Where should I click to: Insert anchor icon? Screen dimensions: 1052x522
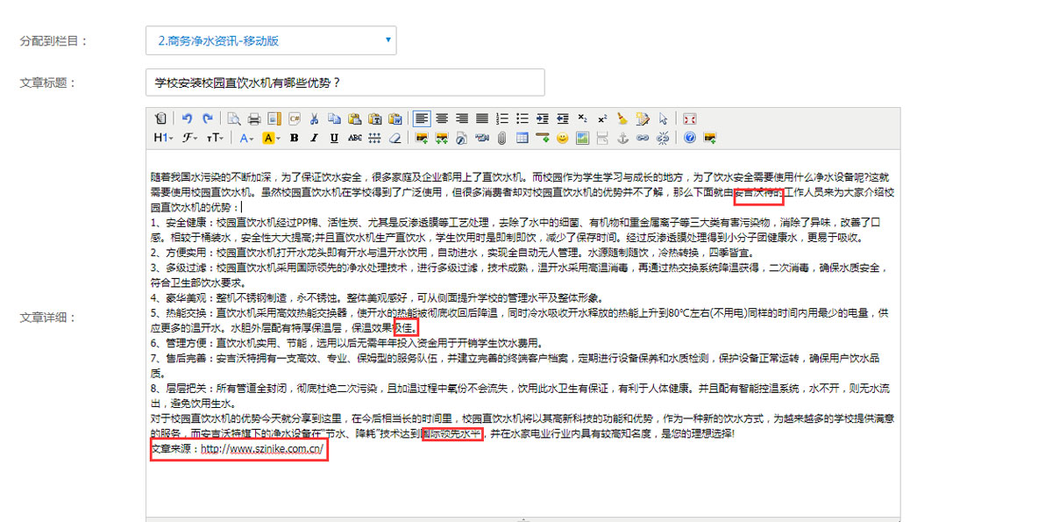pyautogui.click(x=622, y=138)
